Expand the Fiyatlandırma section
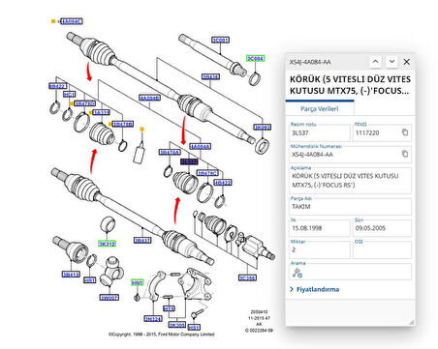The height and width of the screenshot is (349, 438). (315, 289)
